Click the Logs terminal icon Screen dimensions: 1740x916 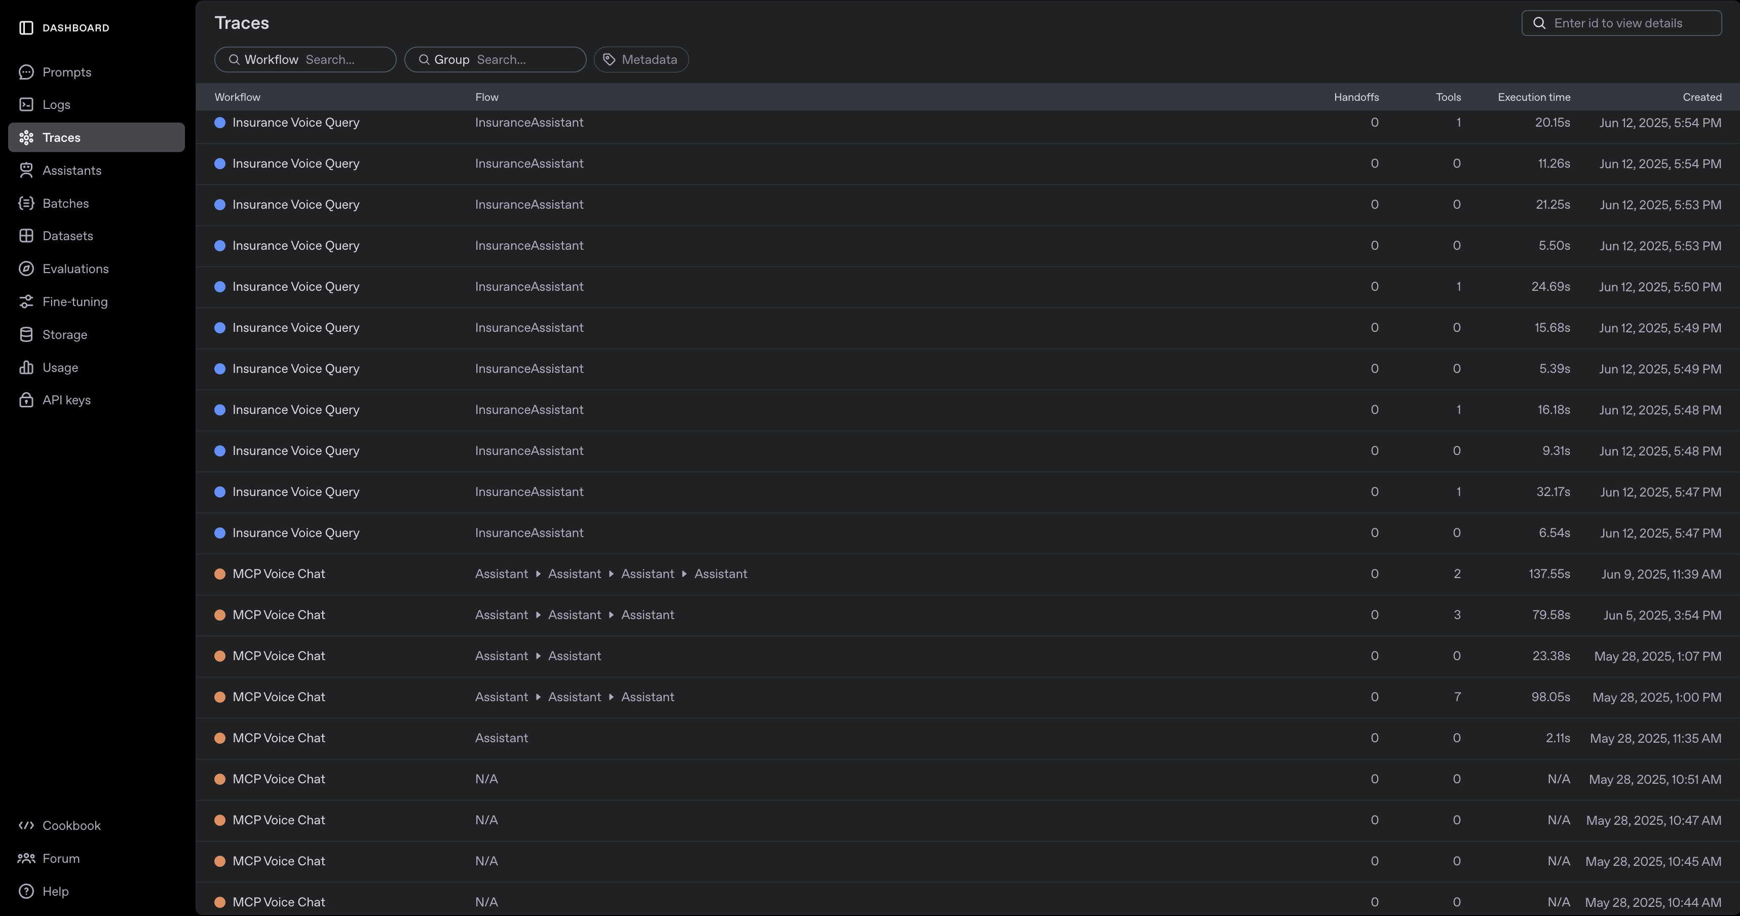click(x=26, y=105)
